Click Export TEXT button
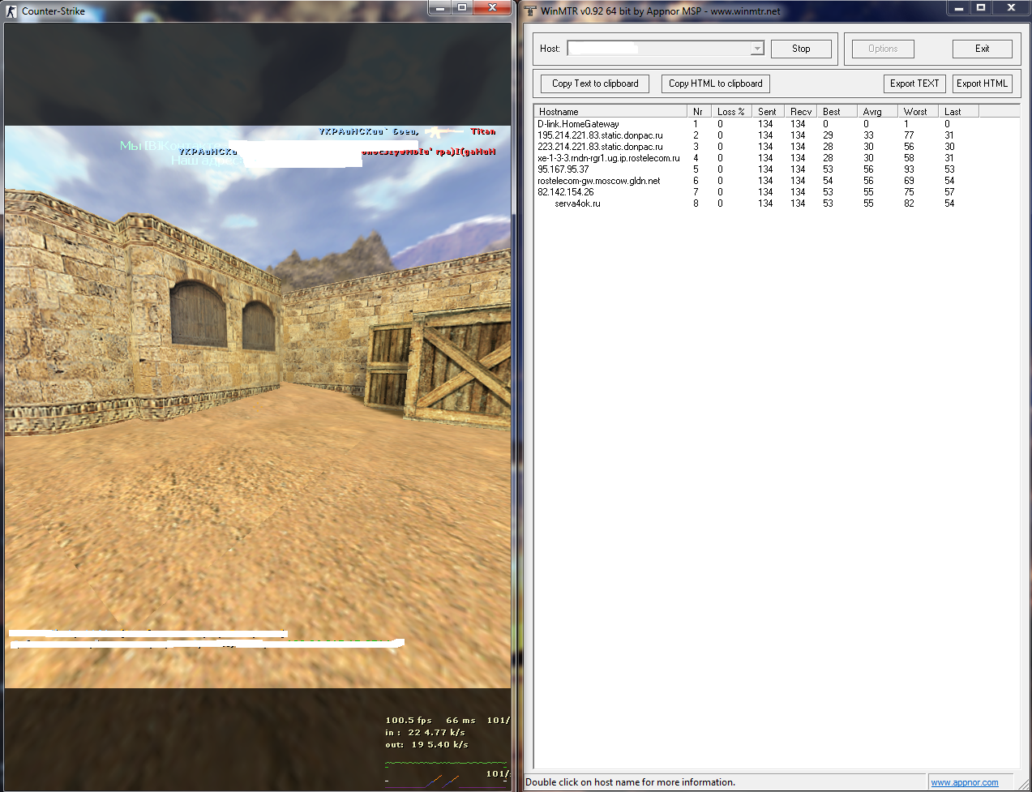The width and height of the screenshot is (1032, 792). [x=914, y=83]
